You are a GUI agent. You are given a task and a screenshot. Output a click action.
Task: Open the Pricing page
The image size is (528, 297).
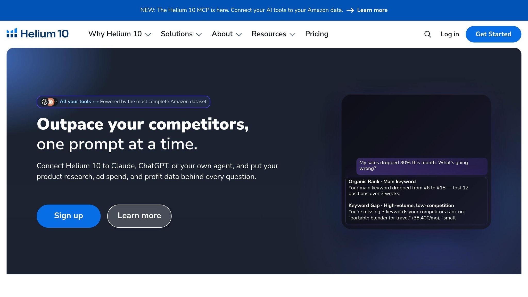tap(317, 34)
